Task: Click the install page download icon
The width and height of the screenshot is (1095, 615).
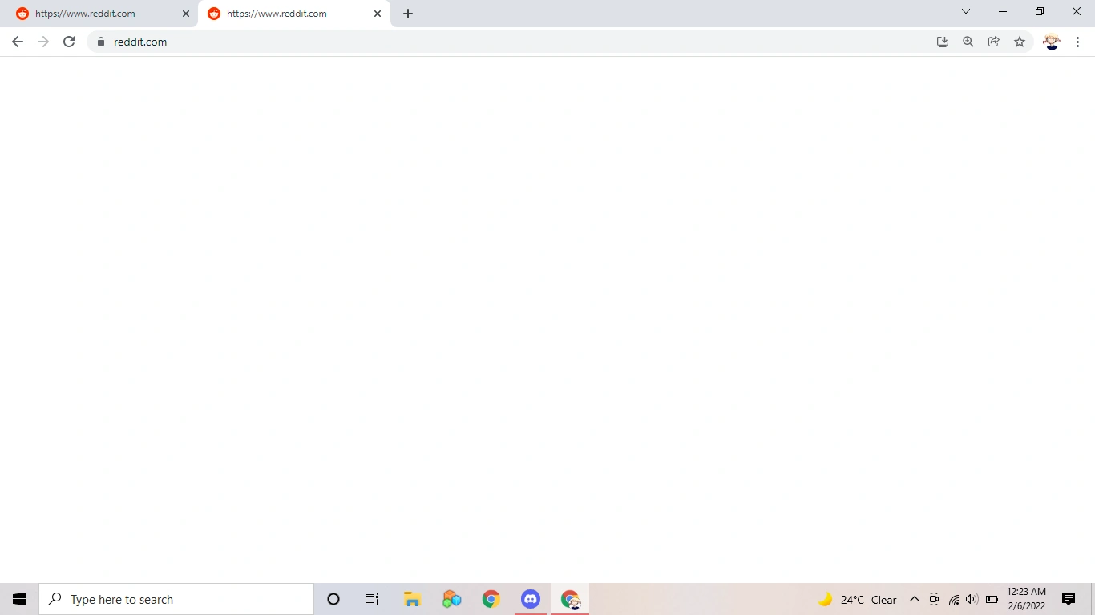Action: 942,41
